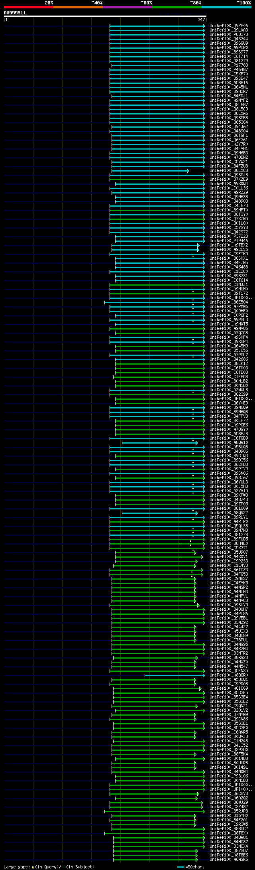Click the short cyan alignment bar of UniRef100_Q8L5C8
The width and height of the screenshot is (255, 870).
150,171
